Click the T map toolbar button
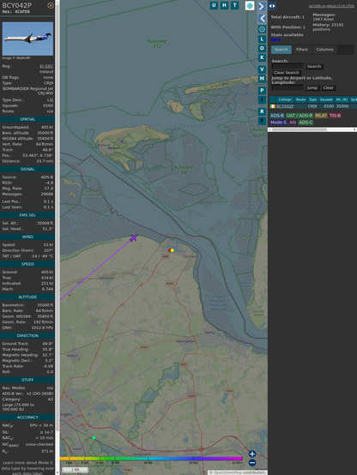 [x=234, y=5]
